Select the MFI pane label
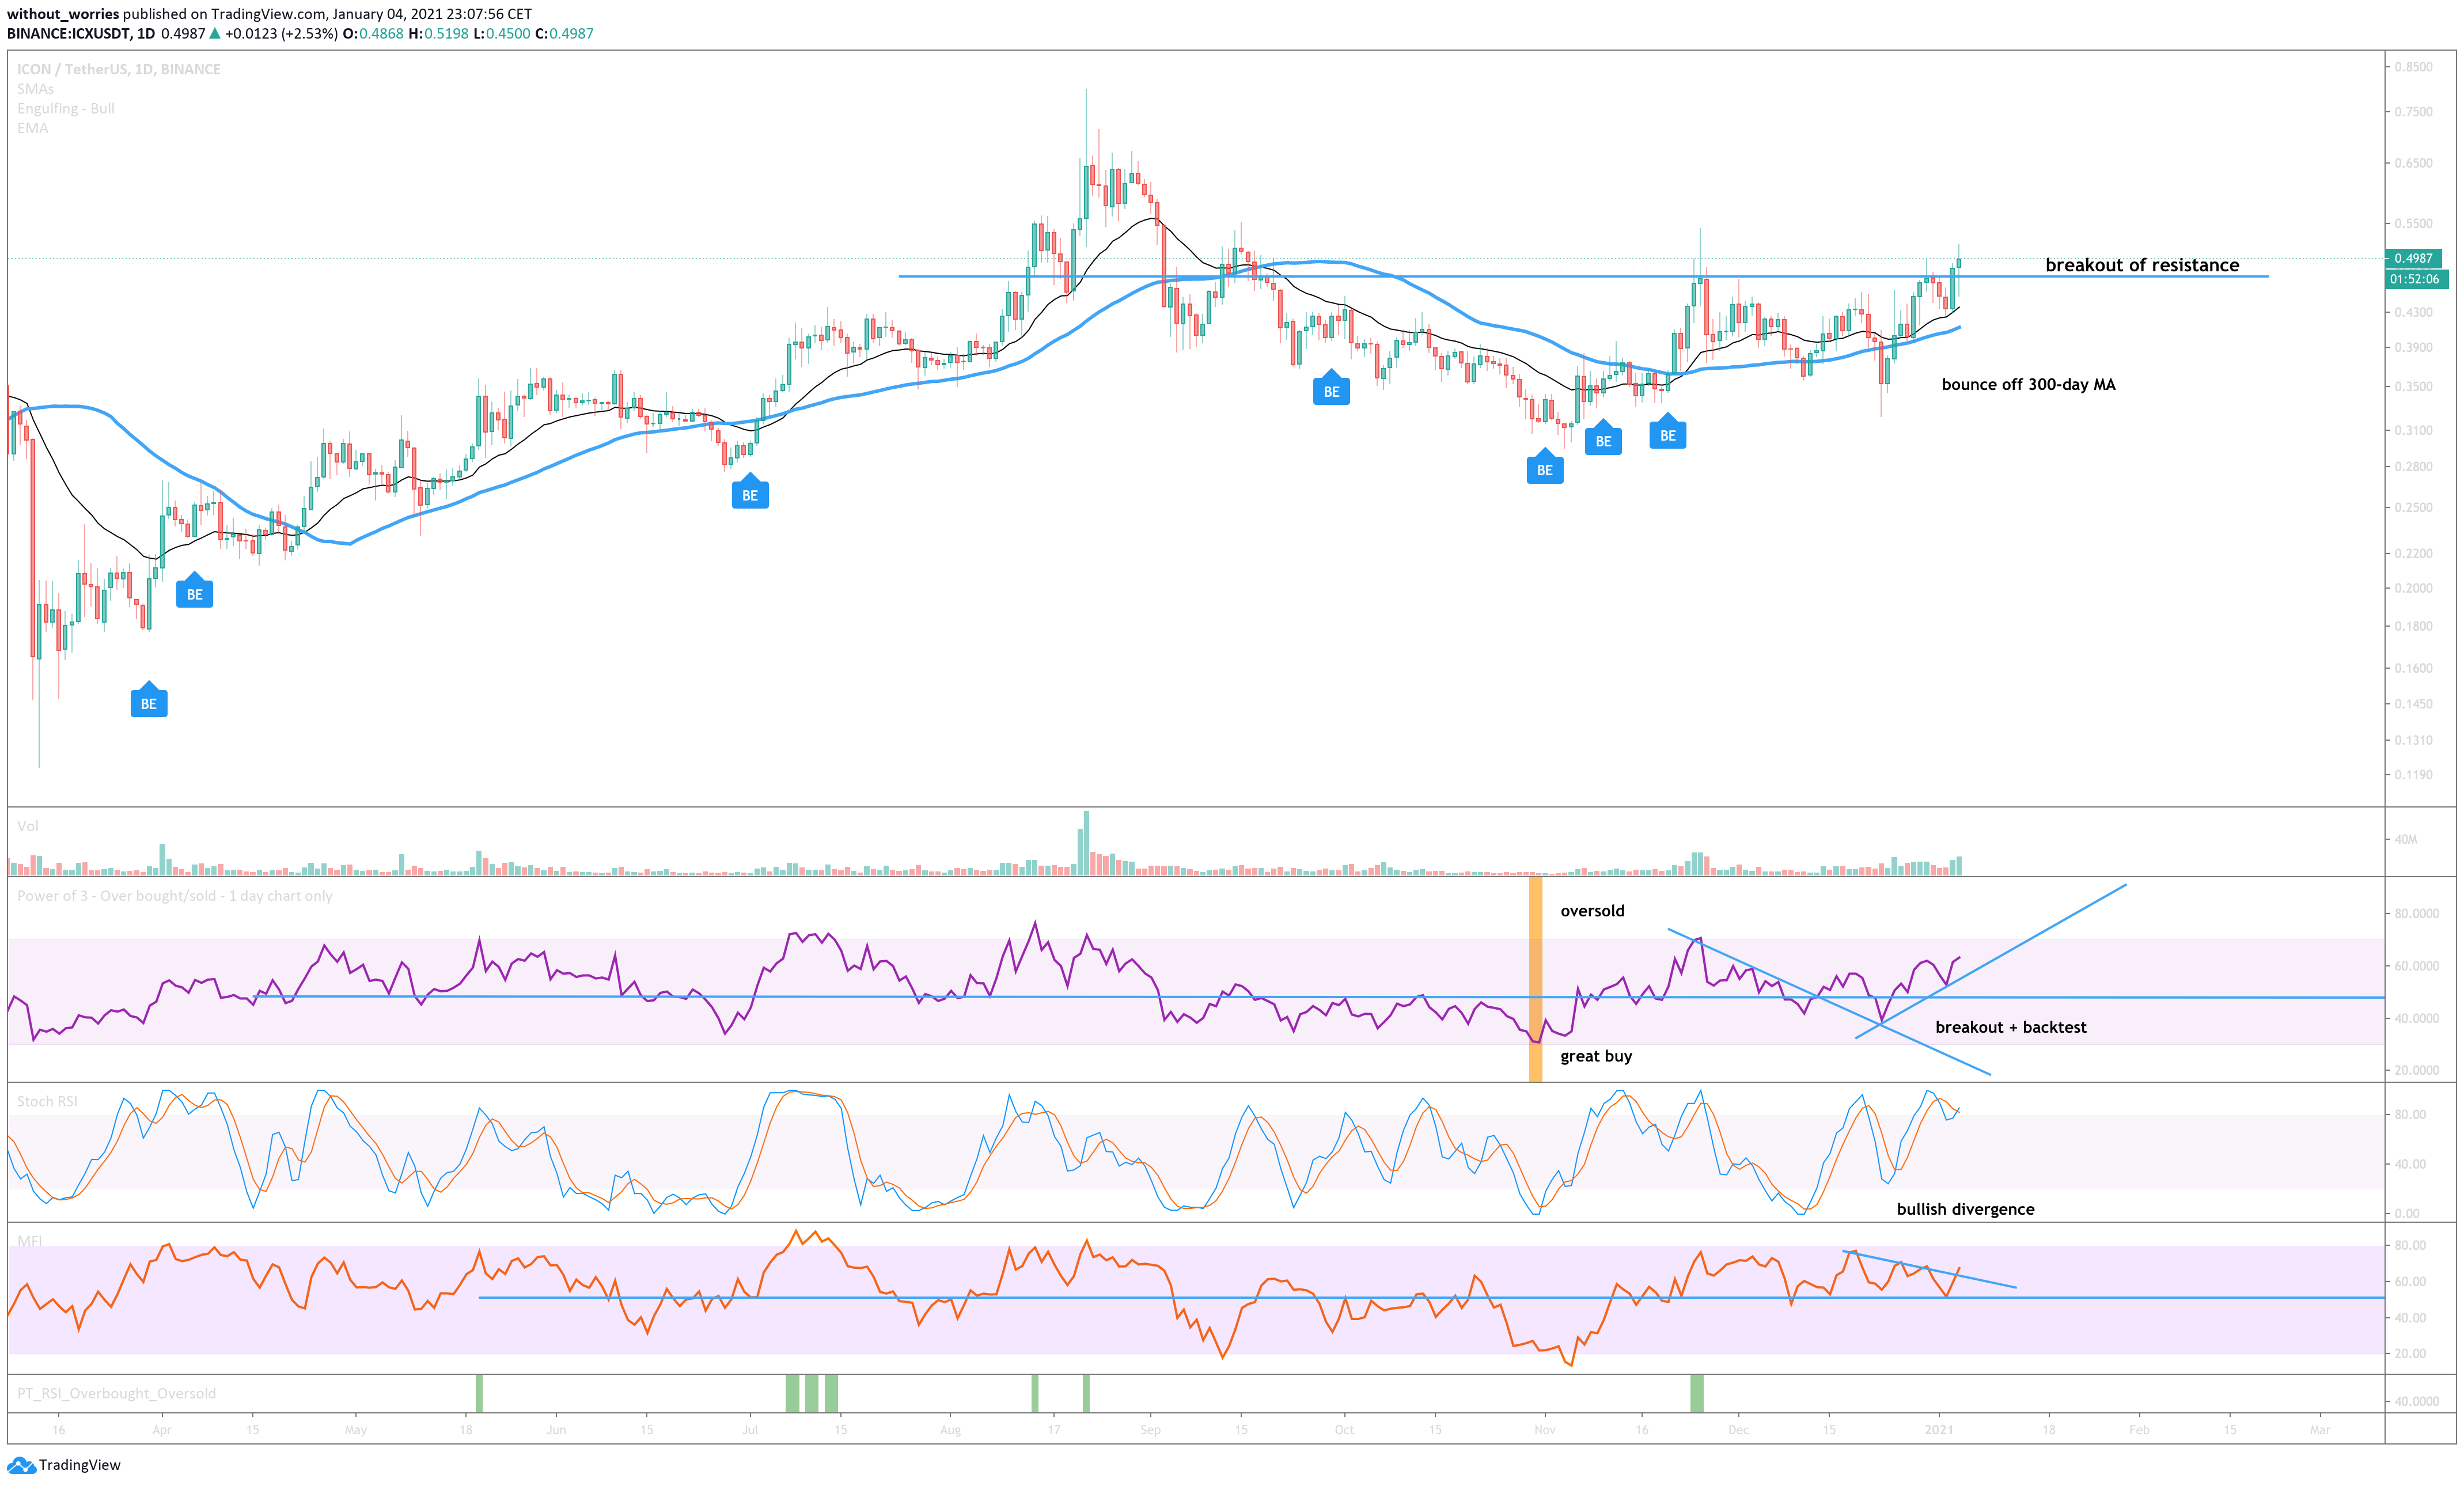 29,1241
